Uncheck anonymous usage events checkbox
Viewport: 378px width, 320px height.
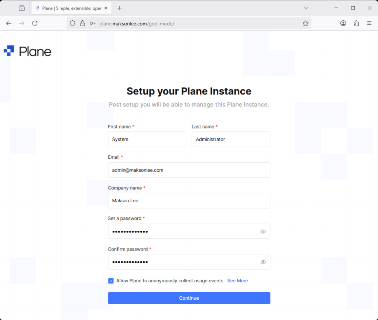tap(111, 281)
